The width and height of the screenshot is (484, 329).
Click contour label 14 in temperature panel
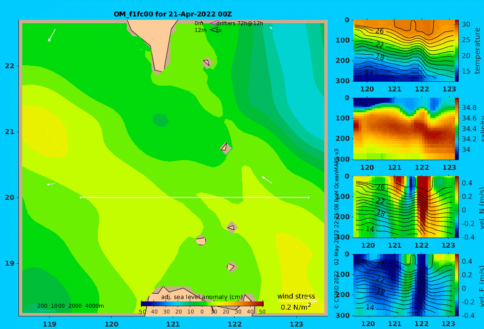coord(369,73)
